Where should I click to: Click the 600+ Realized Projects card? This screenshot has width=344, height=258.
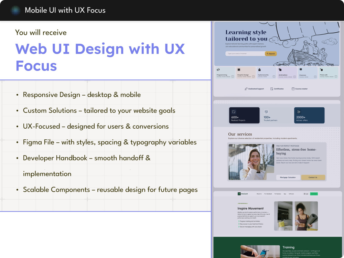pos(244,115)
